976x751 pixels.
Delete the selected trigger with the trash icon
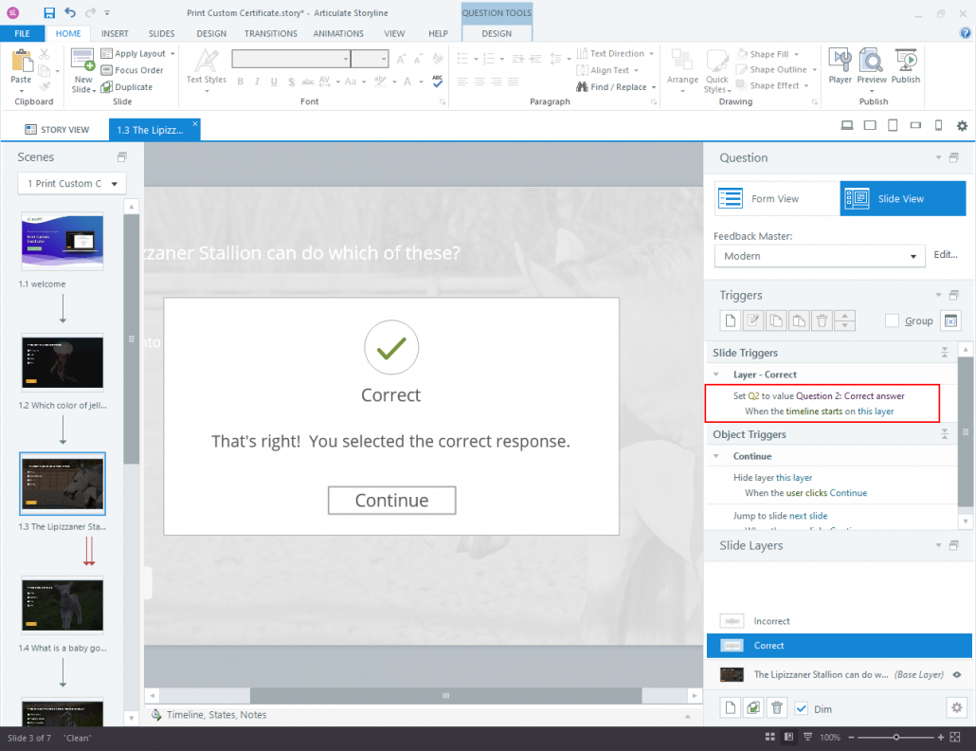pos(821,321)
